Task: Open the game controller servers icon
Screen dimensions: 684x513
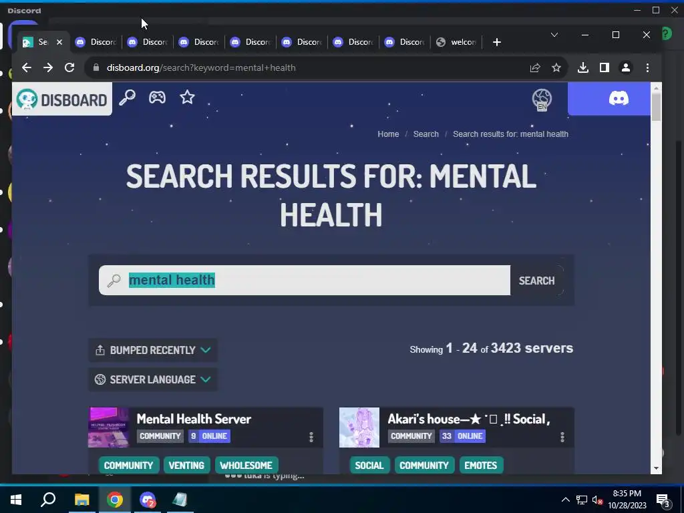Action: coord(157,97)
